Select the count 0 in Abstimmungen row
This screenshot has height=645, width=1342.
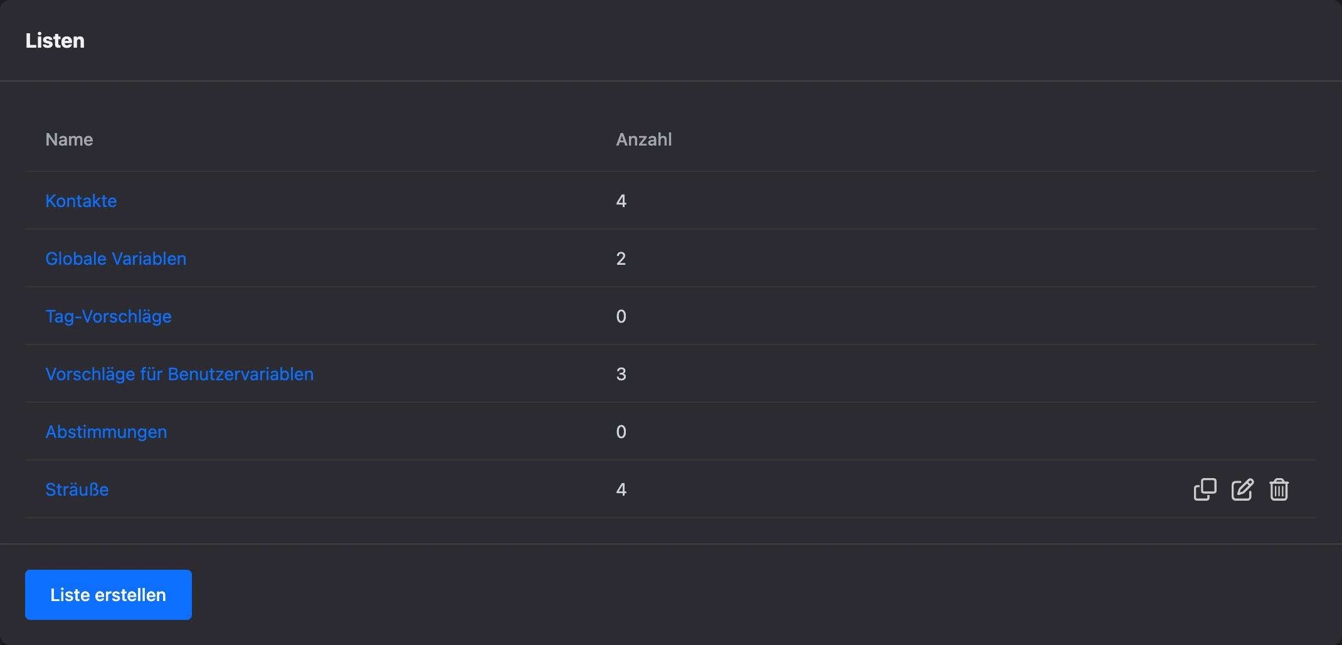pos(621,432)
